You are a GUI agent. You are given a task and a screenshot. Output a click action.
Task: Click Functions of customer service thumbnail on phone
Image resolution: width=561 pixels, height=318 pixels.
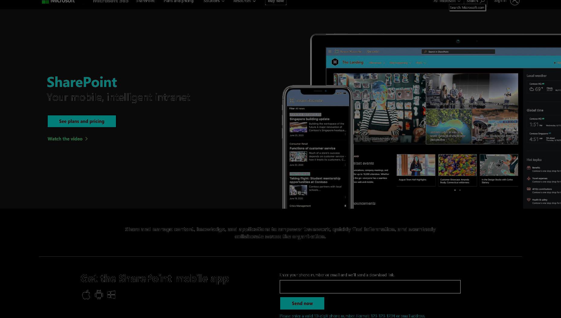[x=298, y=156]
